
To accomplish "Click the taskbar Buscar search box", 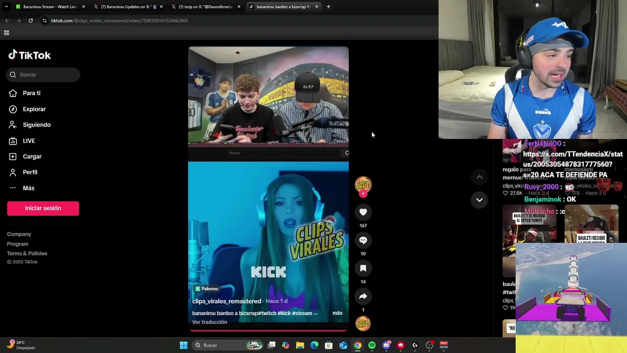I will 228,345.
